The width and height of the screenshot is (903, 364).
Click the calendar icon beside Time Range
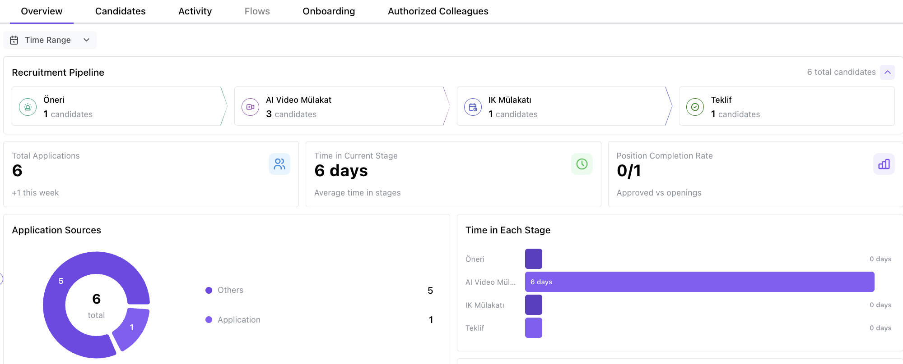[x=14, y=40]
